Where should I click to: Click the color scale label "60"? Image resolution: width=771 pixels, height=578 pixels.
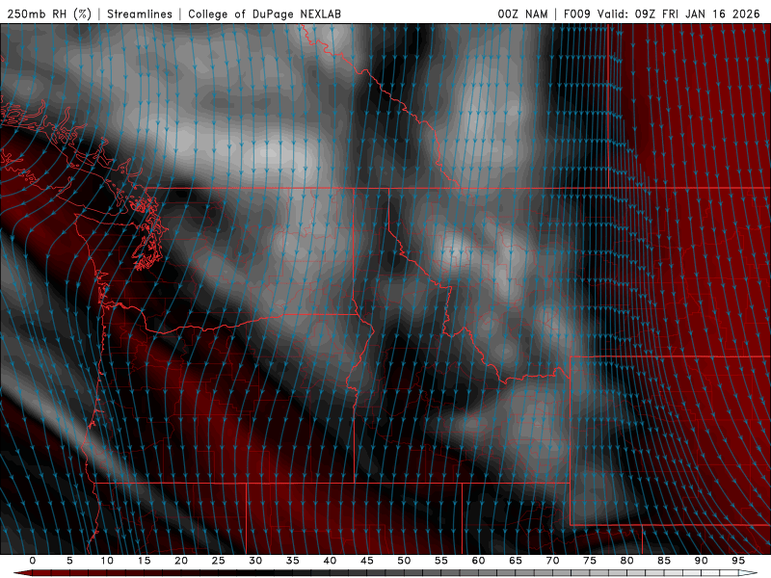point(478,561)
